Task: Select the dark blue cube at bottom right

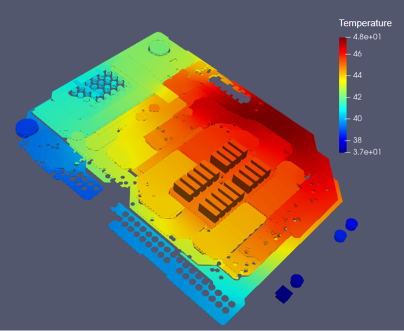Action: (x=283, y=293)
